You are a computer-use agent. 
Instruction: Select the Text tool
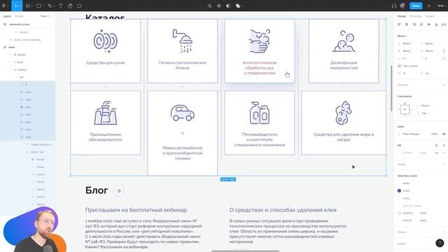(x=61, y=6)
